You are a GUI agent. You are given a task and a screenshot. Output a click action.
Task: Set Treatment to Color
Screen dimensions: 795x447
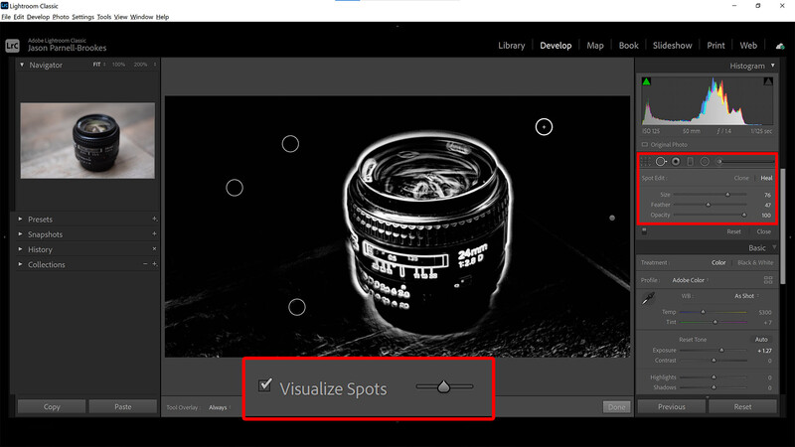coord(718,262)
